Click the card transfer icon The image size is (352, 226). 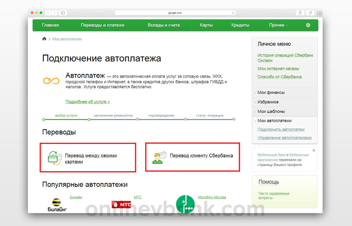54,158
